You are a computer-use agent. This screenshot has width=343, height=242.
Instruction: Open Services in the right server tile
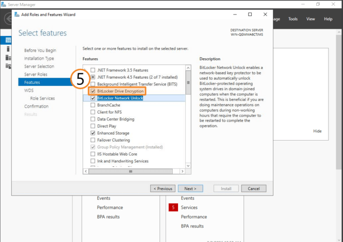click(x=189, y=208)
